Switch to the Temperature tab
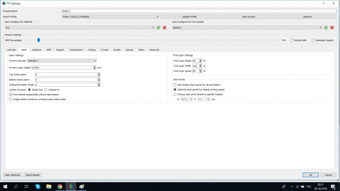Viewport: 340px width, 191px height. (76, 50)
